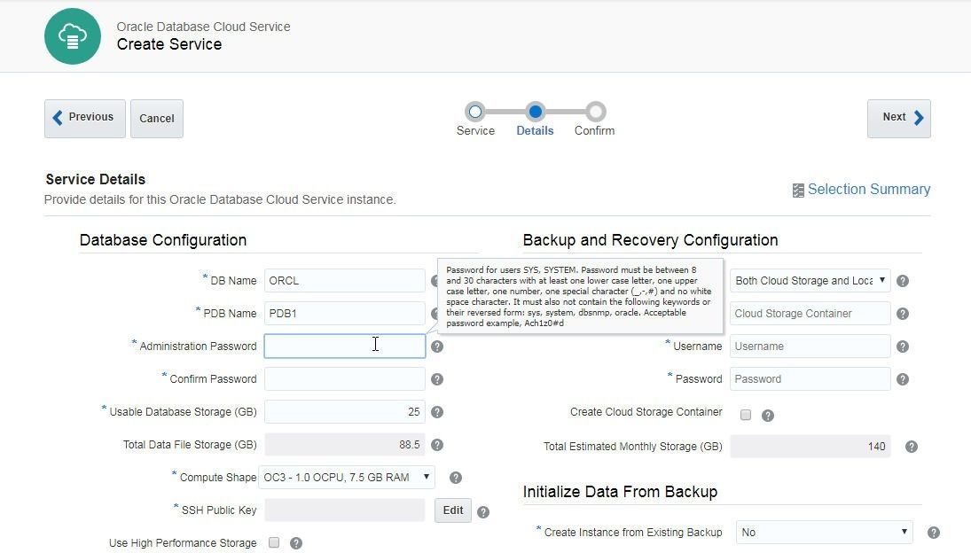Viewport: 971px width, 553px height.
Task: Open Both Cloud Storage and Local dropdown
Action: [810, 281]
